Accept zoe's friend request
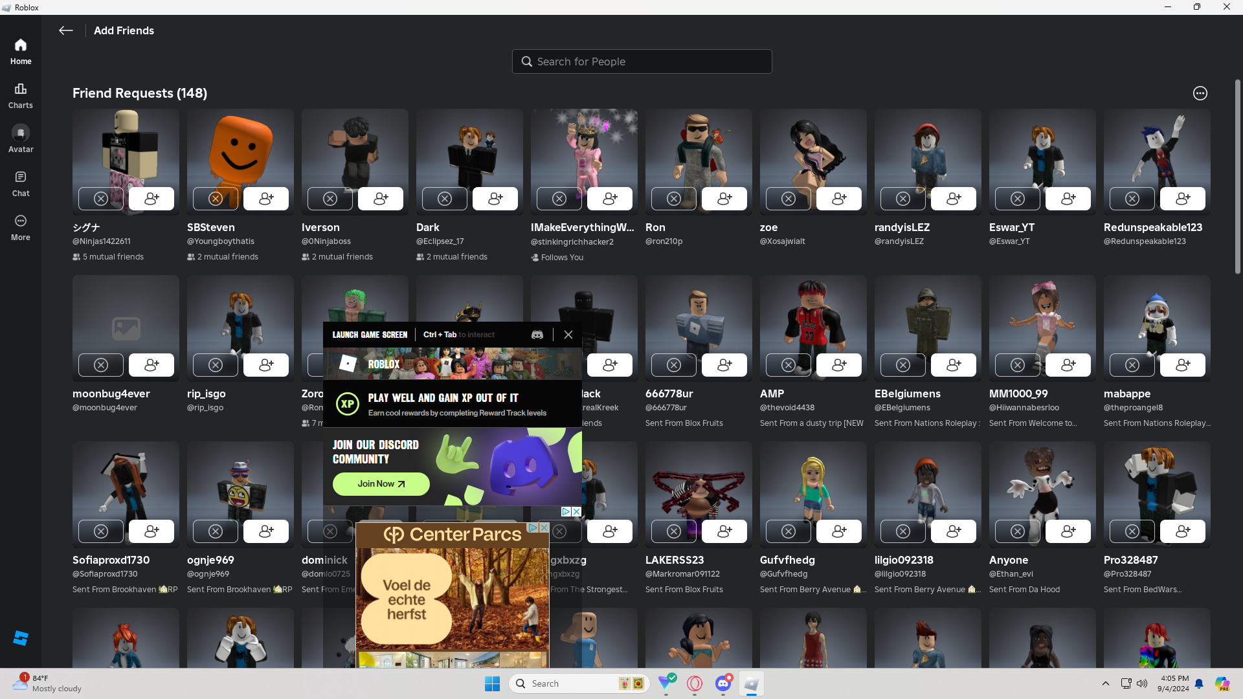 point(839,199)
